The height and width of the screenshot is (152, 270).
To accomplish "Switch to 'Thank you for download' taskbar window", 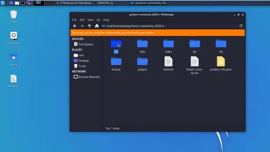I will pyautogui.click(x=74, y=3).
